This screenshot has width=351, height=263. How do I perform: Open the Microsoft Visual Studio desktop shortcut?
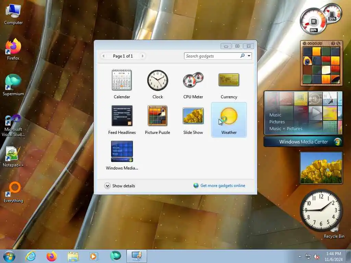tap(13, 125)
